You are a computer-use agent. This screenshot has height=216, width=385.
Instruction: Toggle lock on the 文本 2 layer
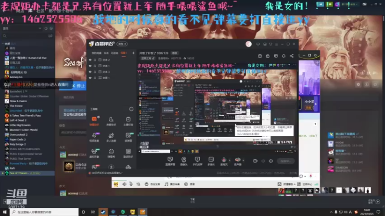pyautogui.click(x=95, y=60)
